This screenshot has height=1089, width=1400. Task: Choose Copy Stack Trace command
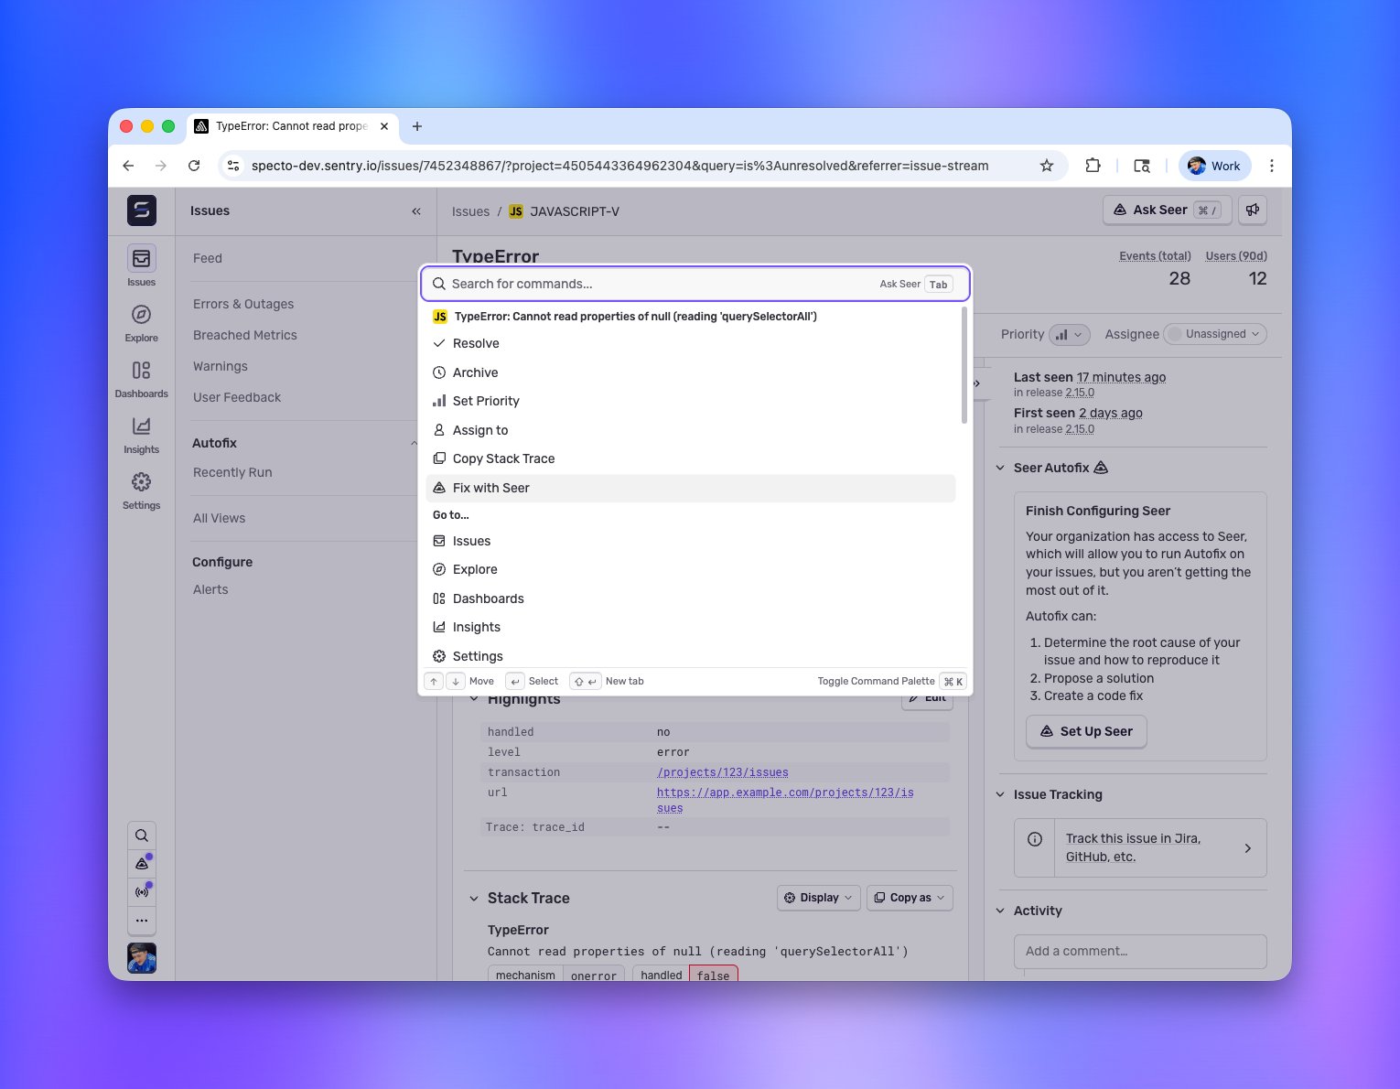691,458
